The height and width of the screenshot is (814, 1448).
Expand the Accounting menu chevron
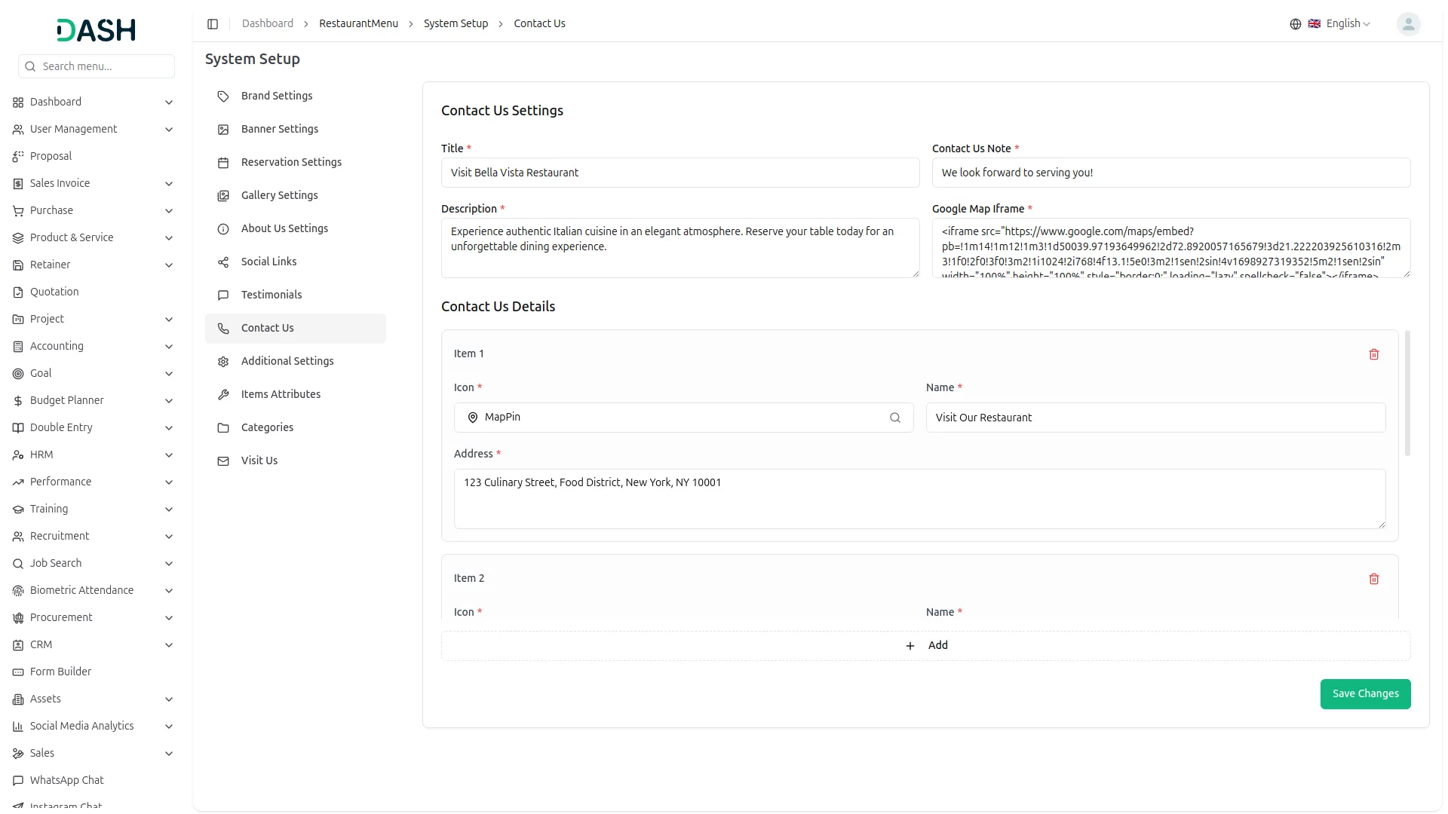tap(169, 347)
